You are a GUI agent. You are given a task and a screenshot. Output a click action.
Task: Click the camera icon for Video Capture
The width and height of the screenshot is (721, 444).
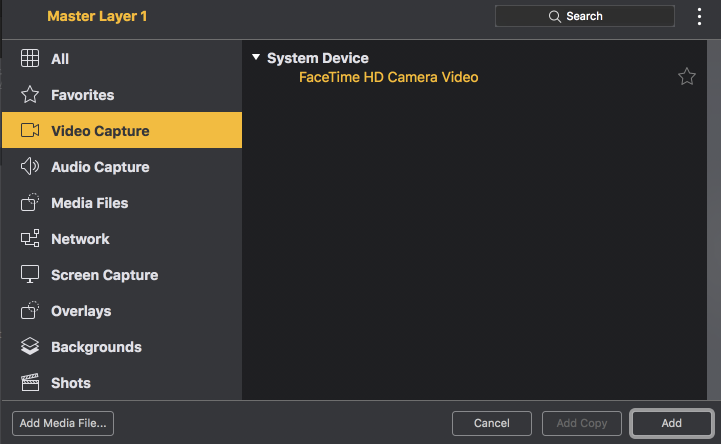30,130
